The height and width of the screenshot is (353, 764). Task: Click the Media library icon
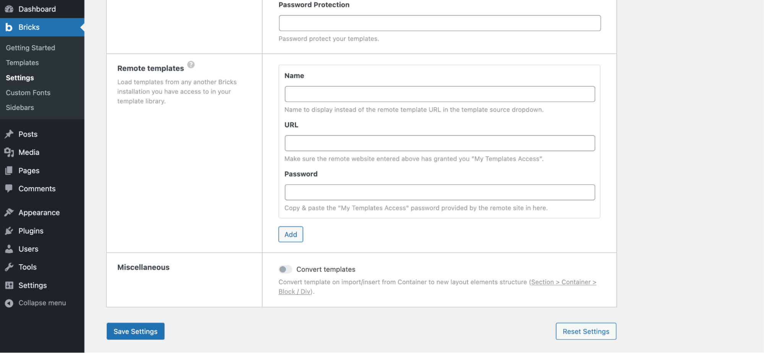[9, 152]
